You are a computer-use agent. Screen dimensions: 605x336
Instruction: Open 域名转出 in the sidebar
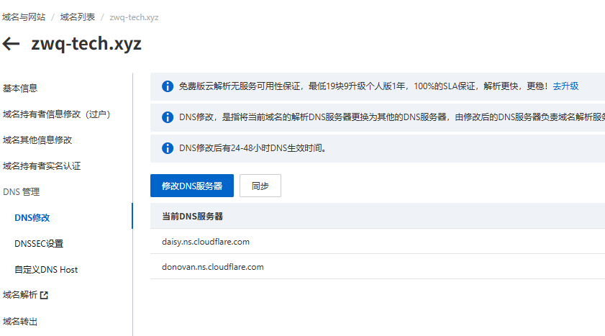tap(20, 322)
